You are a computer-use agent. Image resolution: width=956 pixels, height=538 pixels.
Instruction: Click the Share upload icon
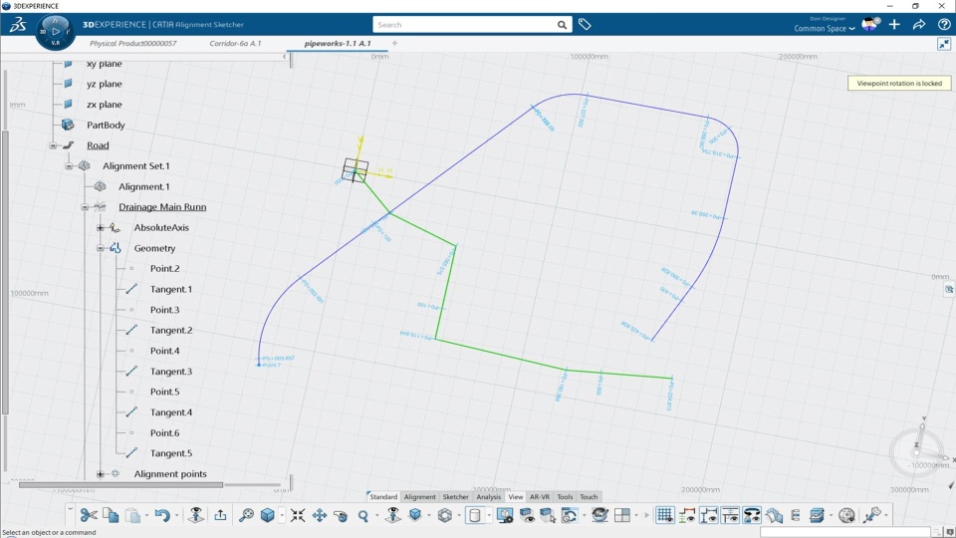click(220, 515)
